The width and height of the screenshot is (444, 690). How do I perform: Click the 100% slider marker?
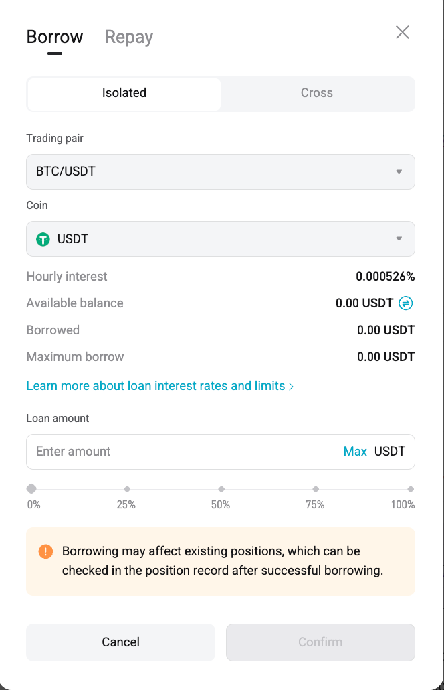click(x=409, y=490)
